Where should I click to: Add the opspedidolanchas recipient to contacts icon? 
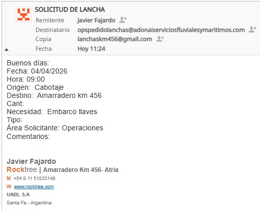(x=252, y=29)
